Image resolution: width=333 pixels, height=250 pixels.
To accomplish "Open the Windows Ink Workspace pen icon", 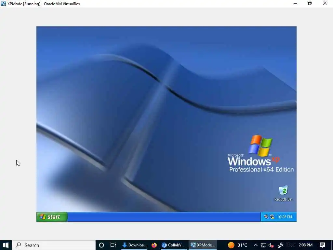I will coord(280,245).
